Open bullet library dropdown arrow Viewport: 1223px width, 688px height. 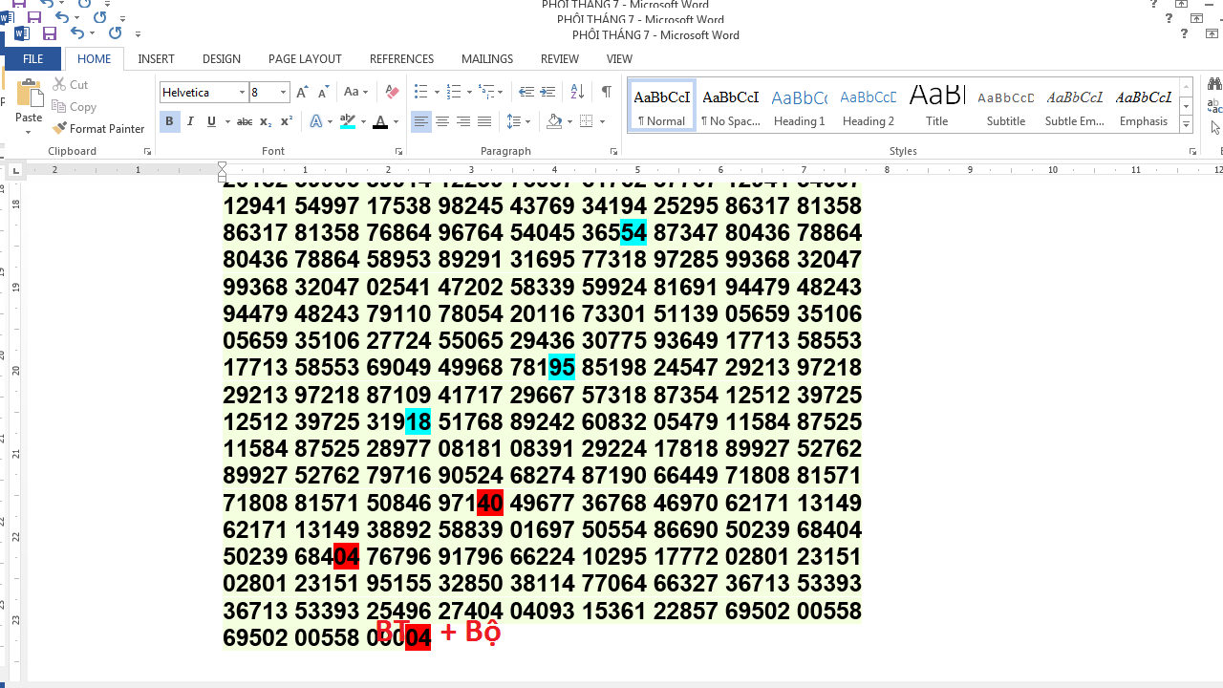[437, 93]
